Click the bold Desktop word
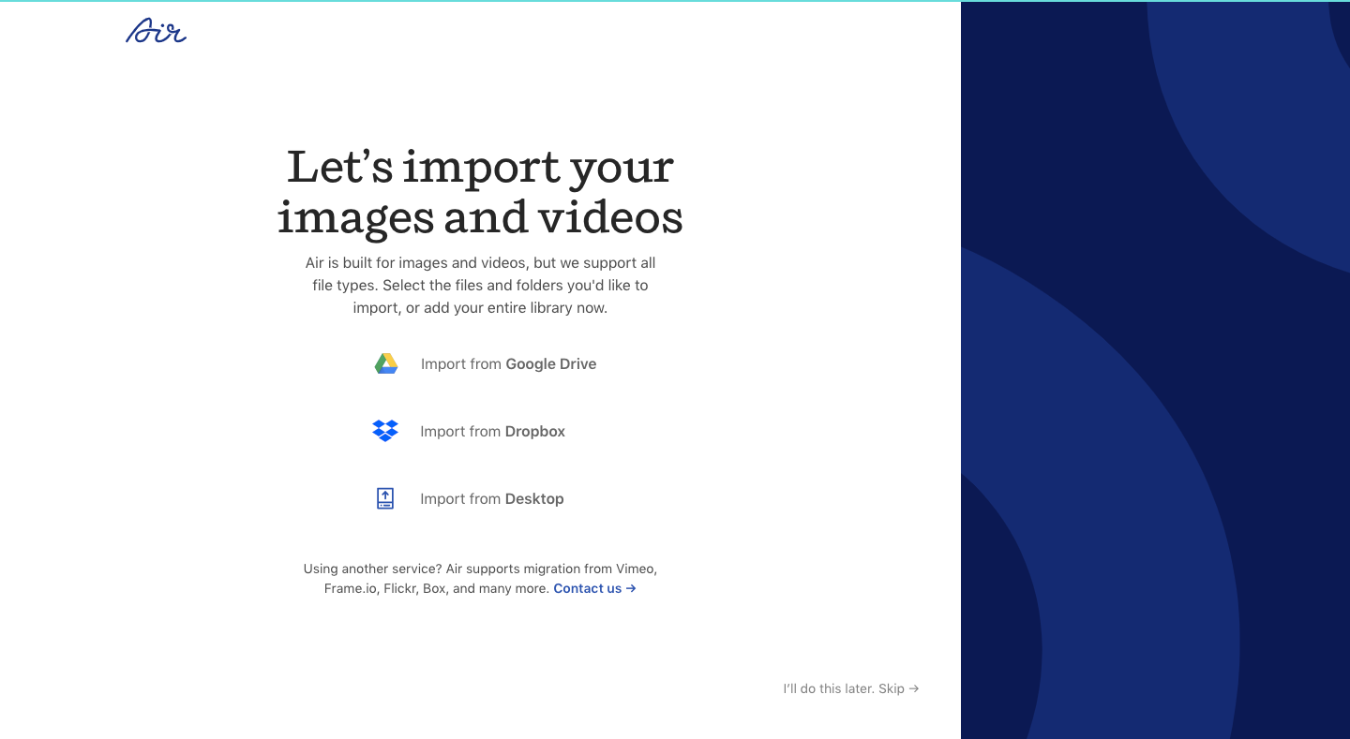1350x739 pixels. pos(533,499)
